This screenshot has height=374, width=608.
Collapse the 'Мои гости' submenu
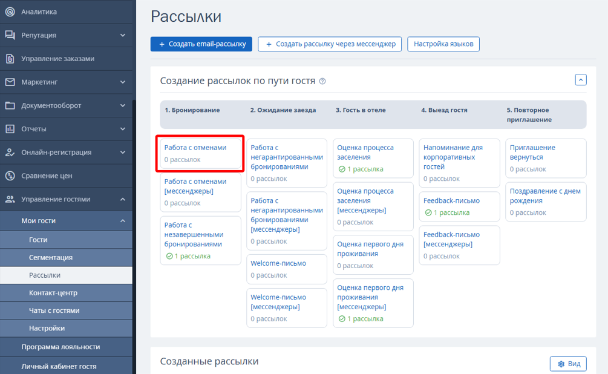click(x=123, y=221)
